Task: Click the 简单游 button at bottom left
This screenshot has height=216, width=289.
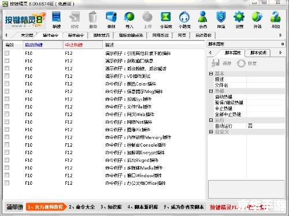Action: [15, 207]
